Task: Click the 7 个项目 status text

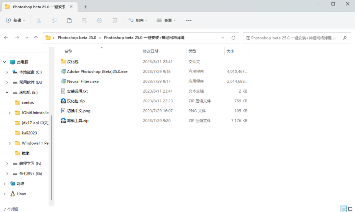Action: click(11, 209)
